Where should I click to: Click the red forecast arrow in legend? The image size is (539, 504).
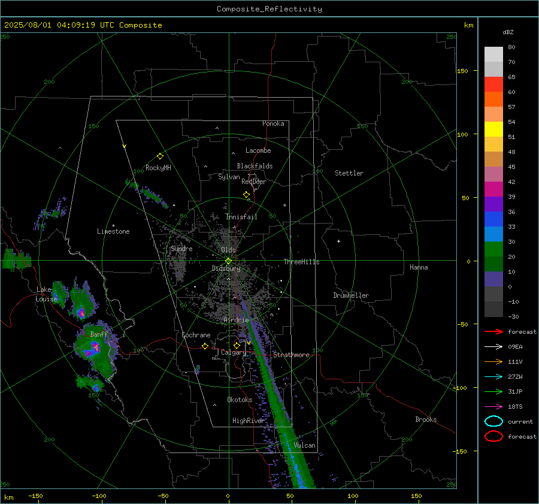[x=493, y=331]
